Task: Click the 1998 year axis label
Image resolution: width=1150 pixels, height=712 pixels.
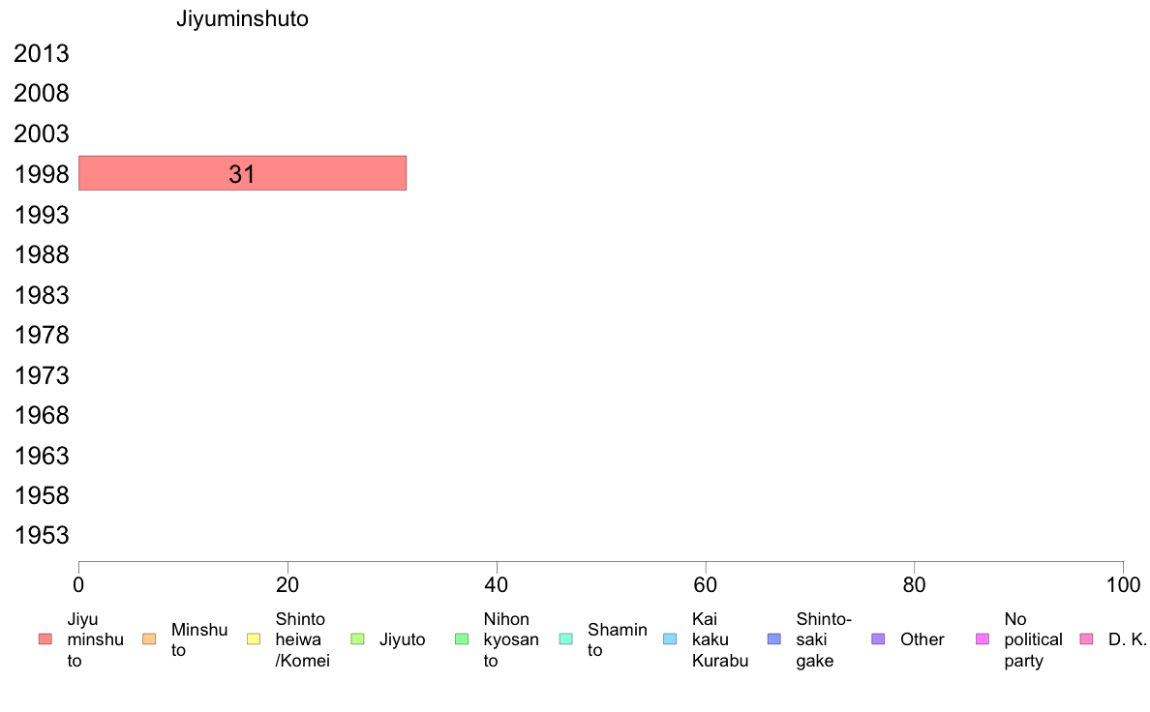Action: click(42, 174)
